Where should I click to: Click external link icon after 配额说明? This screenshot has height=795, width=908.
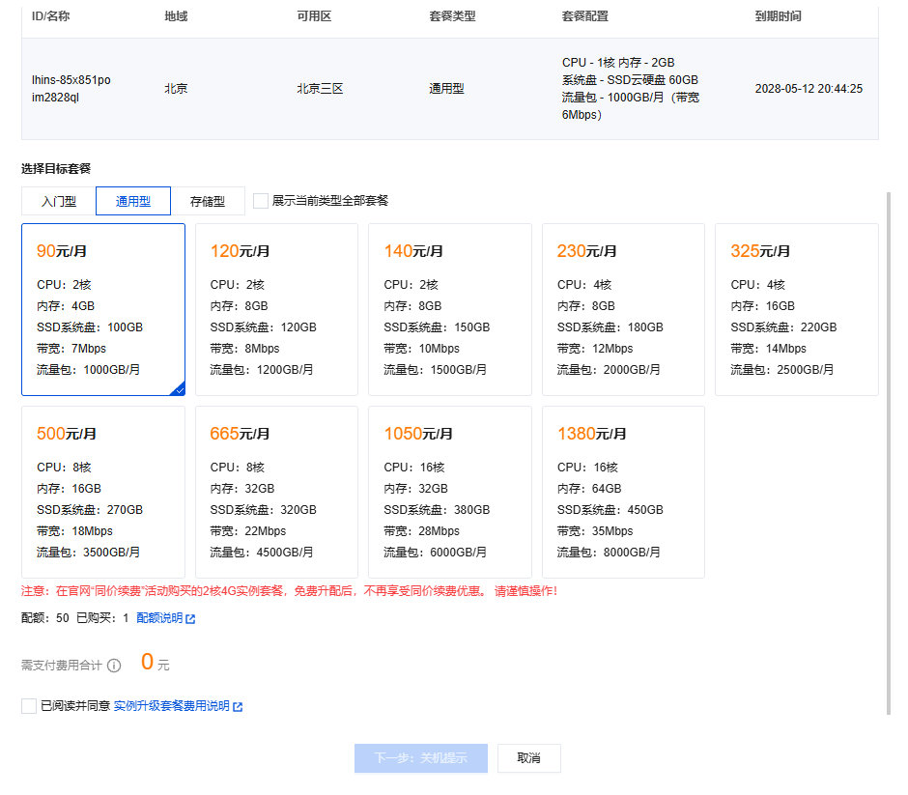[x=190, y=619]
